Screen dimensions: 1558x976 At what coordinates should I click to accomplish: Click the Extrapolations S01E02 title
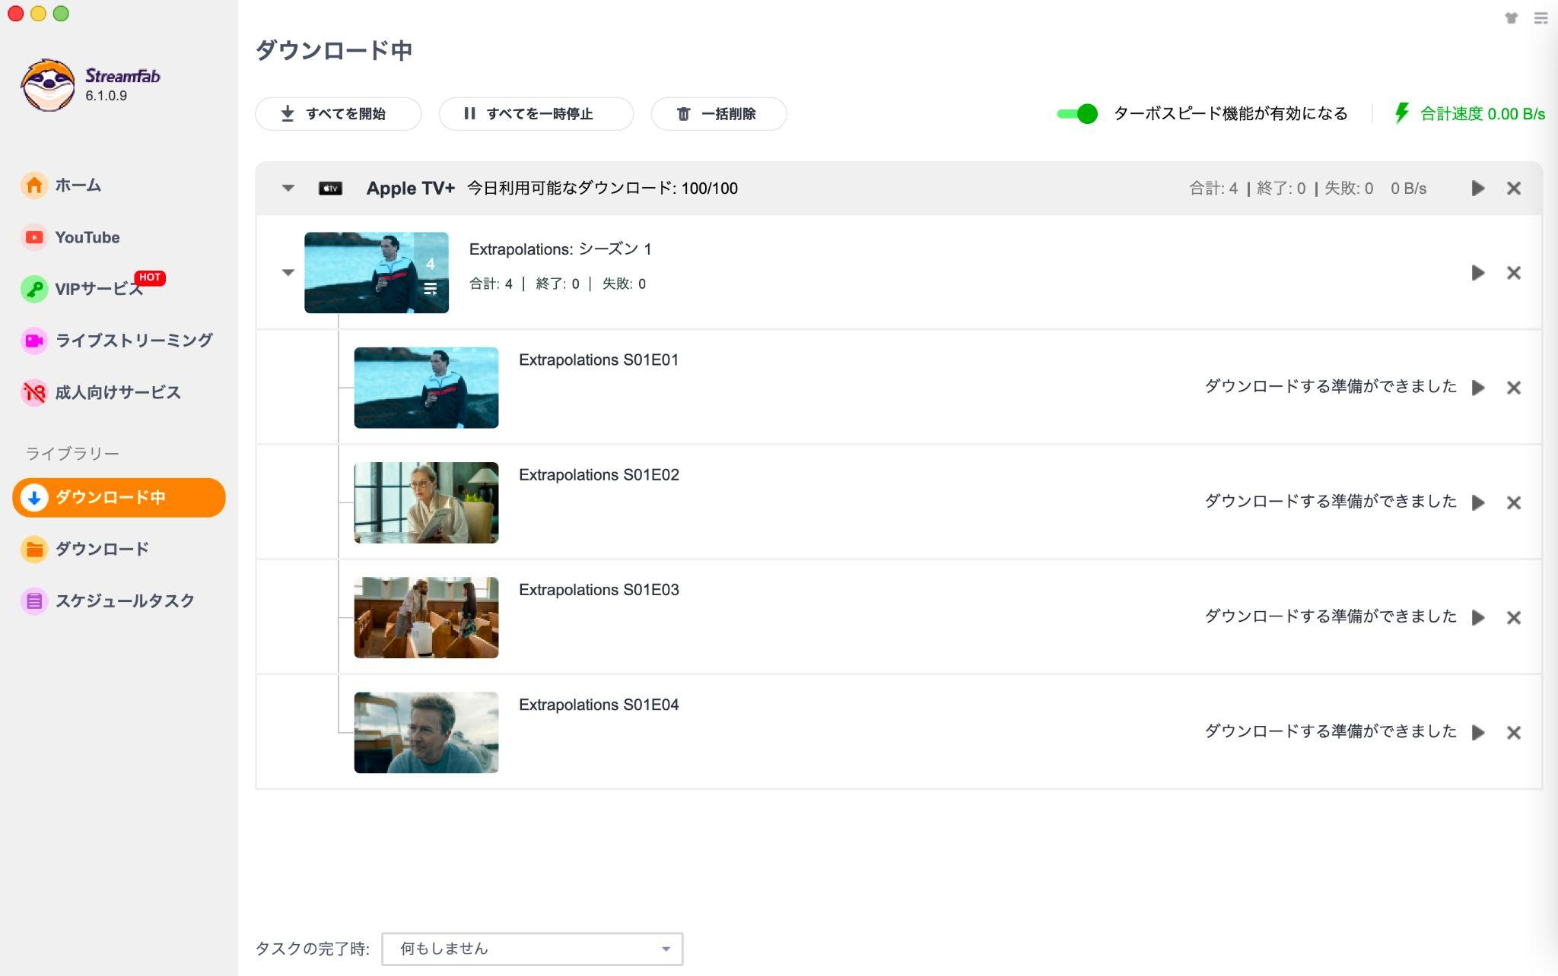599,475
